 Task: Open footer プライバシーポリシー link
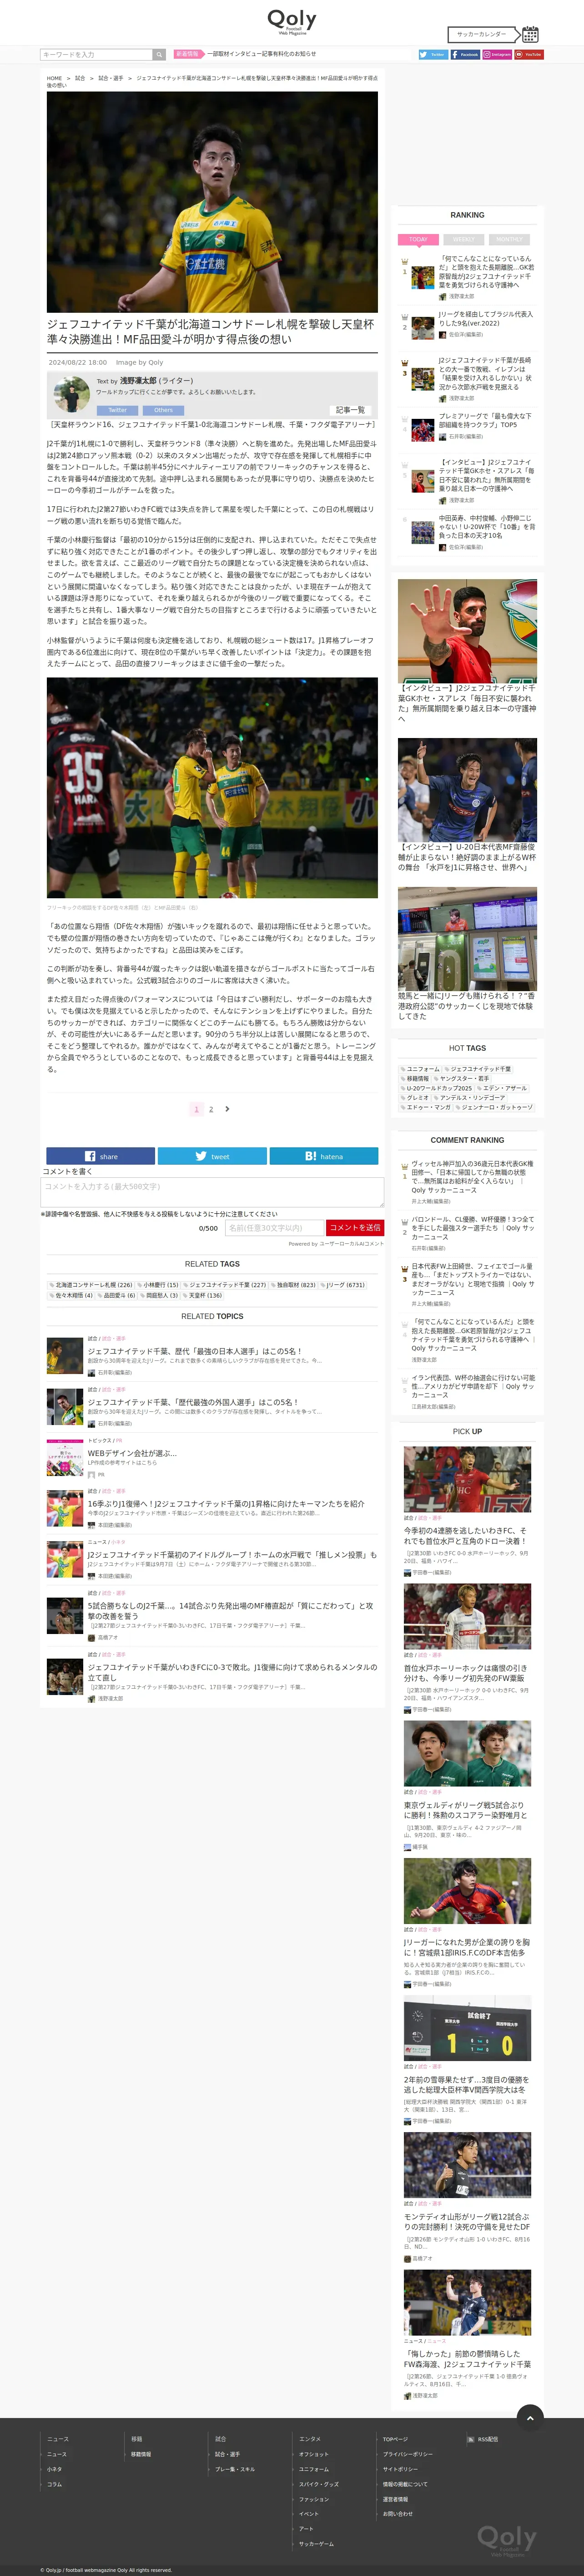pos(408,2454)
